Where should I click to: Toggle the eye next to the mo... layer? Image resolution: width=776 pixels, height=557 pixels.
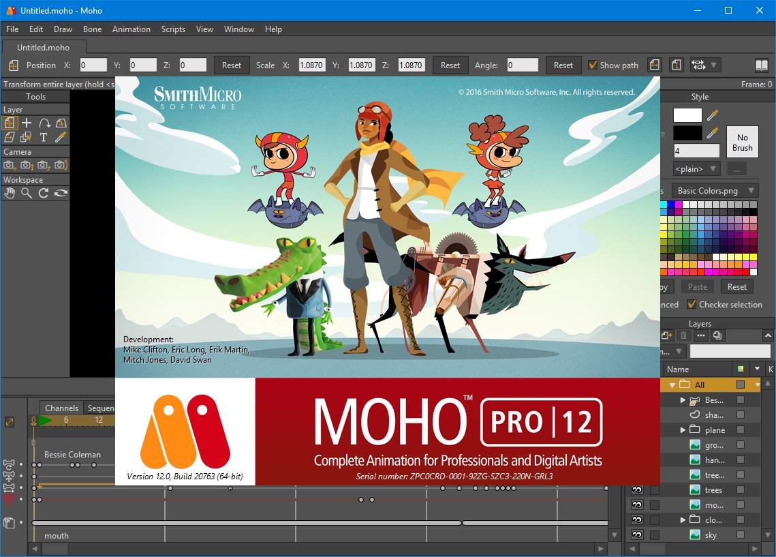(637, 505)
